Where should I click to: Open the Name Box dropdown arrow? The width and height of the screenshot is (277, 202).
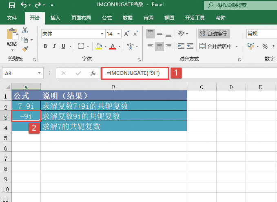40,73
